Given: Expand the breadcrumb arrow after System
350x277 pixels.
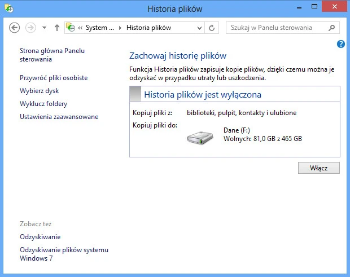Looking at the screenshot, I should 120,28.
